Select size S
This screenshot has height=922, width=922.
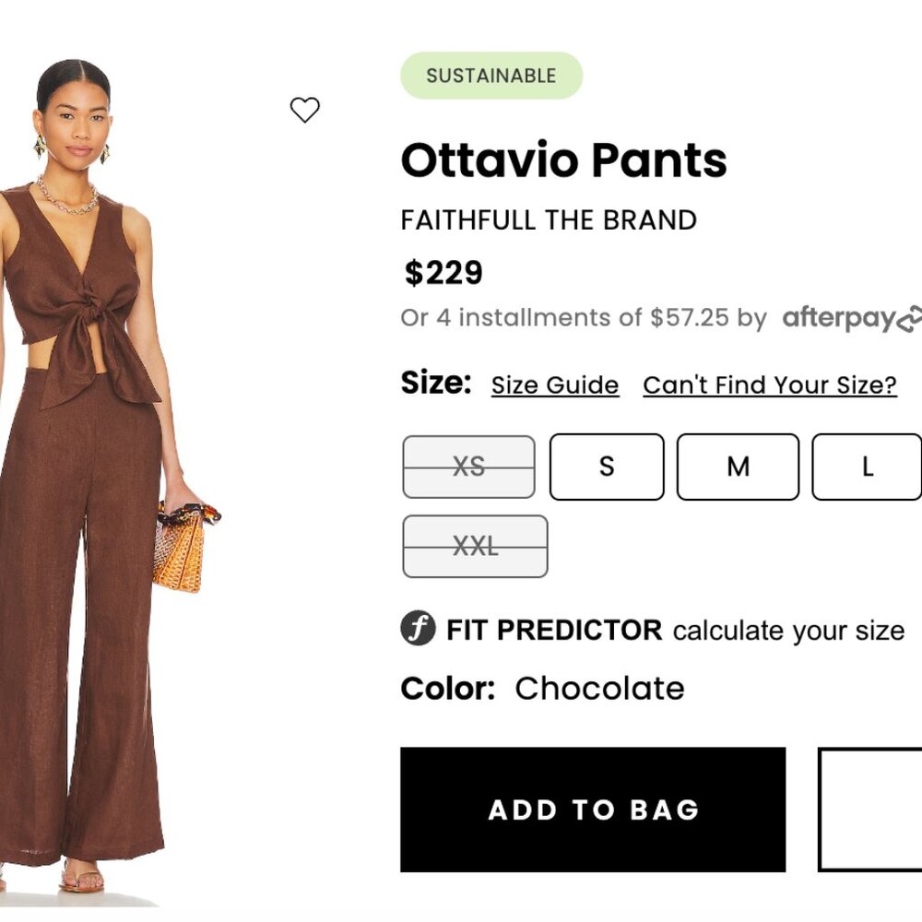606,467
